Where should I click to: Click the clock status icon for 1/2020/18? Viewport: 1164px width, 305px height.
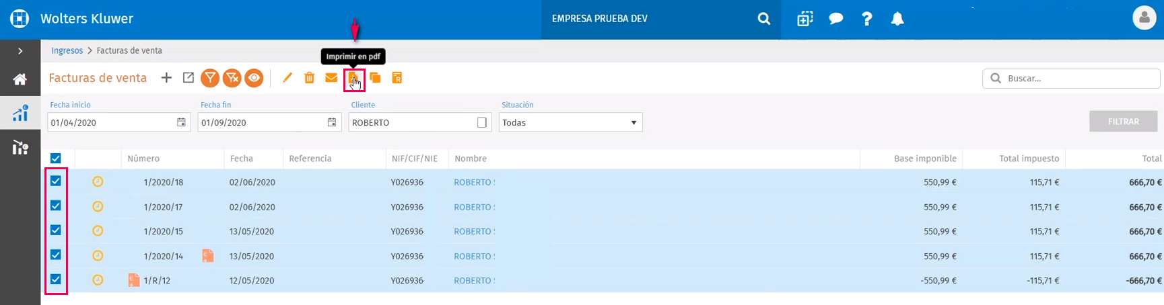(98, 181)
